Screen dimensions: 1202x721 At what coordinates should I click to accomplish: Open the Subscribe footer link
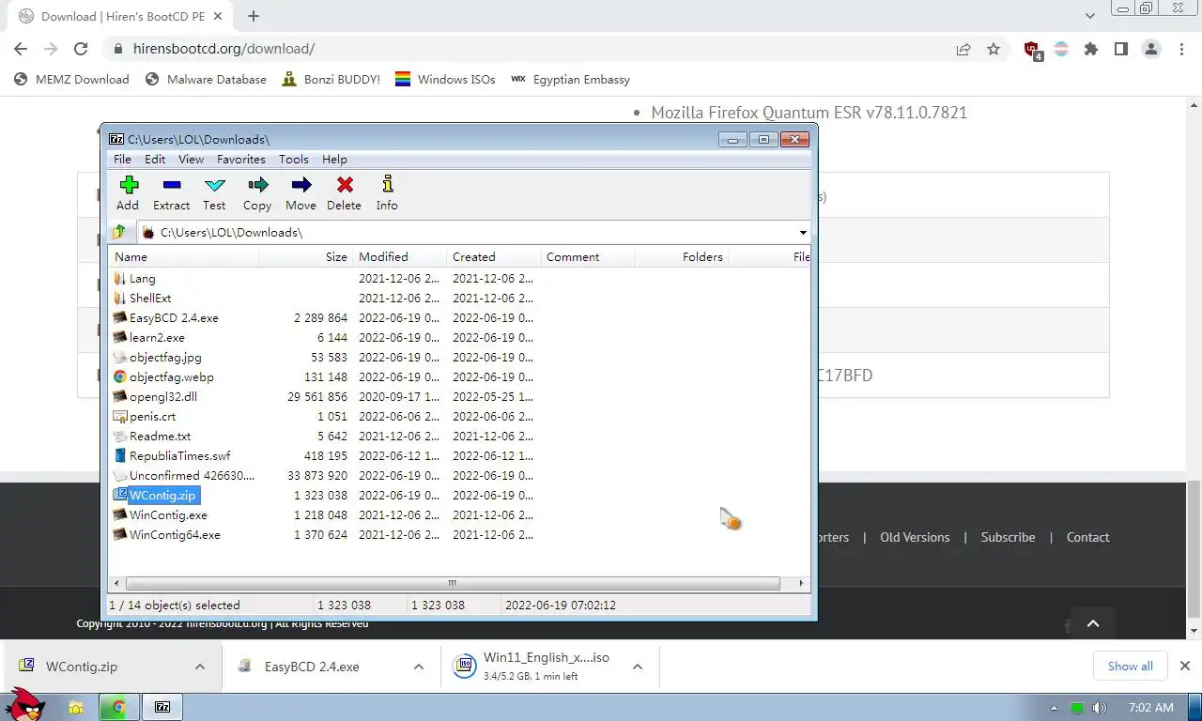tap(1009, 537)
